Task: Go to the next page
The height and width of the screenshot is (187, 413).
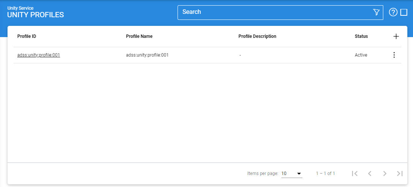Action: (384, 174)
